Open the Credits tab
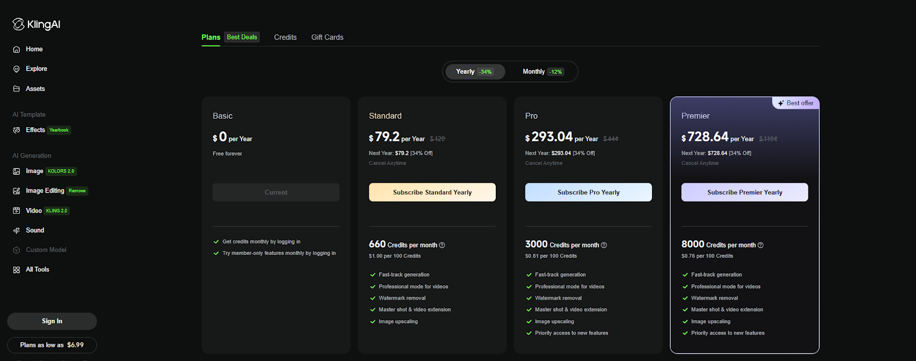The width and height of the screenshot is (916, 361). (285, 37)
